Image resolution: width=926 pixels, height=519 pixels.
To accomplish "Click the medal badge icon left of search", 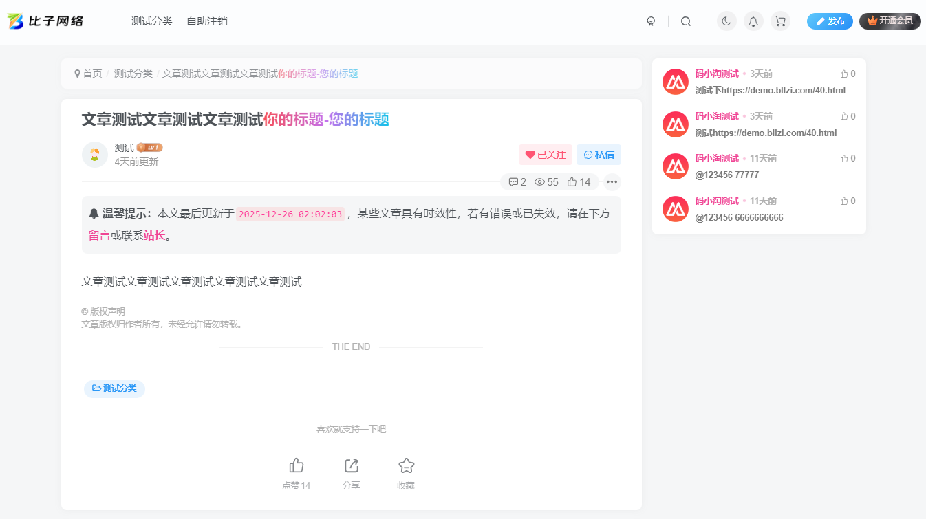I will tap(651, 21).
